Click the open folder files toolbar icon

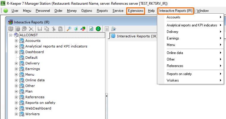(x=113, y=29)
